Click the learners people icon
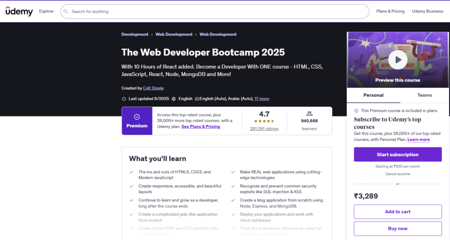 pyautogui.click(x=309, y=114)
